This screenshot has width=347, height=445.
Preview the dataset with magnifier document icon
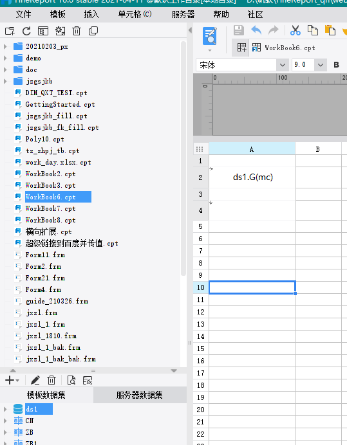71,380
